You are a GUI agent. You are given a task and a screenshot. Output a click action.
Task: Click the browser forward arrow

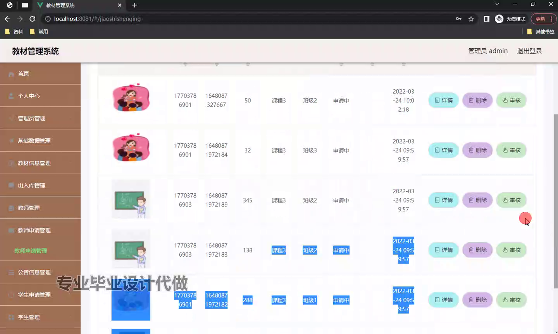[x=20, y=19]
